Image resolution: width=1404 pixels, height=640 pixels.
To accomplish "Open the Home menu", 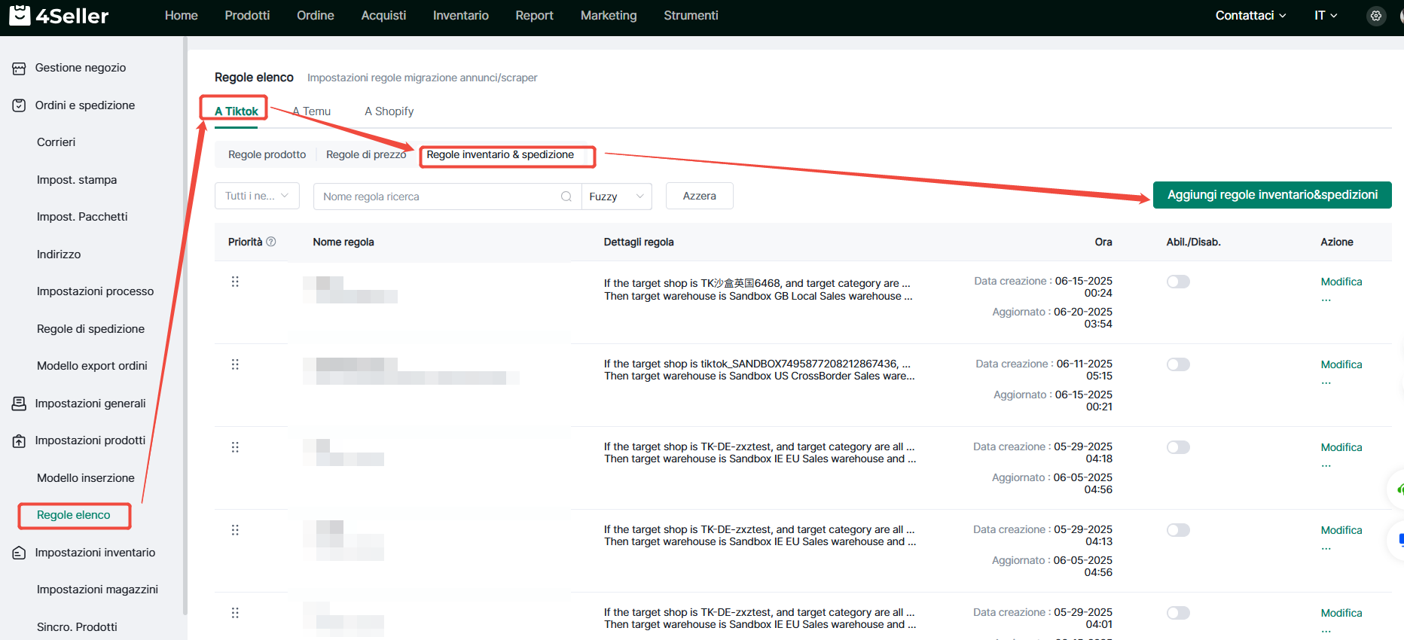I will [x=182, y=15].
